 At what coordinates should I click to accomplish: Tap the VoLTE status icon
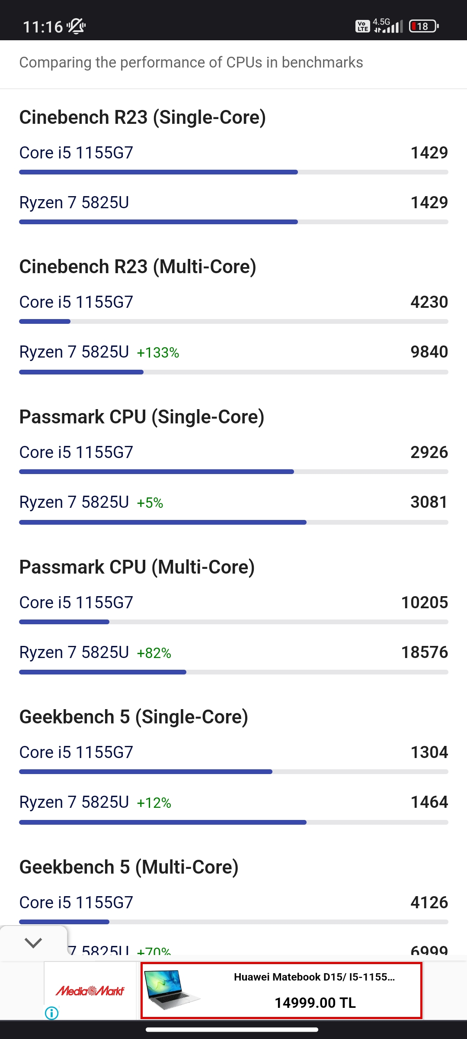(362, 26)
